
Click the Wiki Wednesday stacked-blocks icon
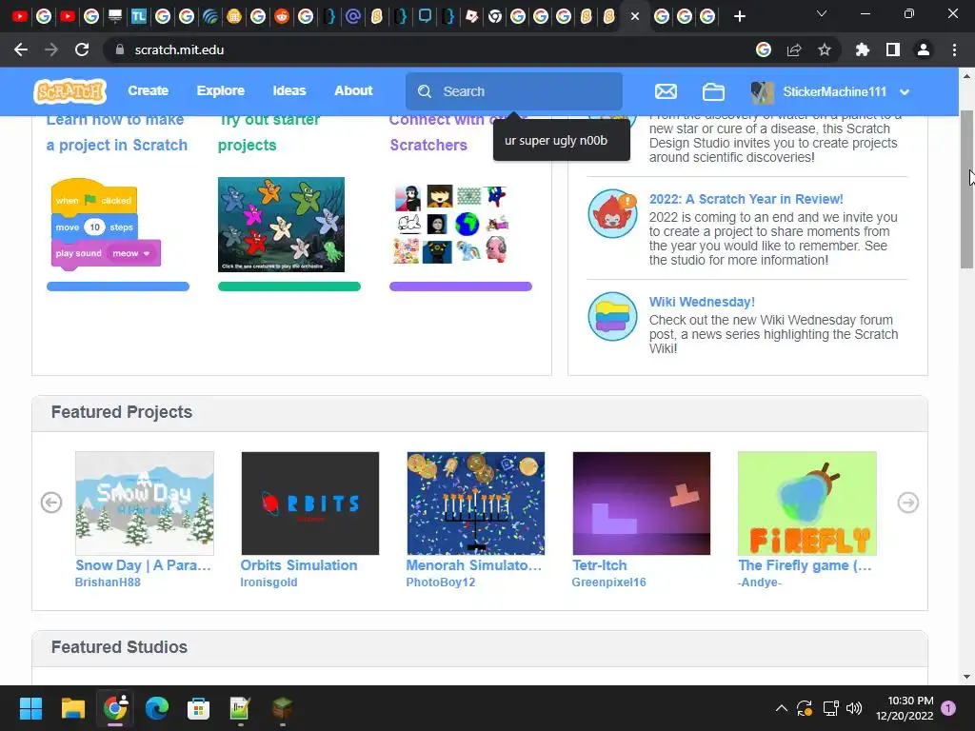click(x=612, y=316)
